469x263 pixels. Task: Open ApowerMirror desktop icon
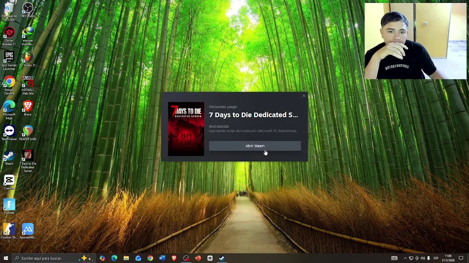point(28,231)
